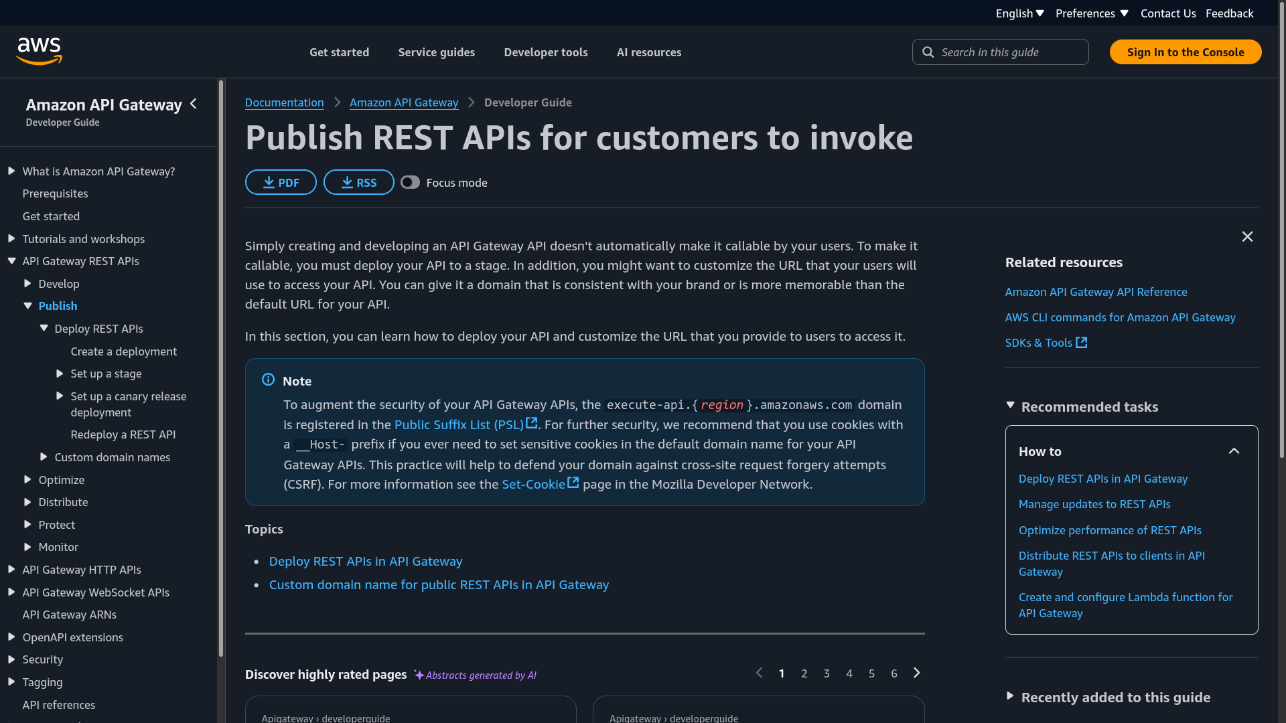Open SDKs & Tools external link icon
1286x723 pixels.
tap(1081, 343)
